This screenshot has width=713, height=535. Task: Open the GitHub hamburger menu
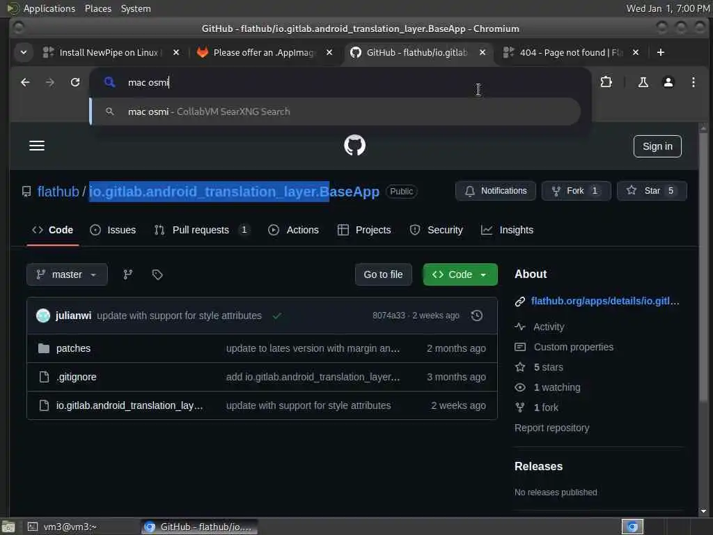[37, 146]
